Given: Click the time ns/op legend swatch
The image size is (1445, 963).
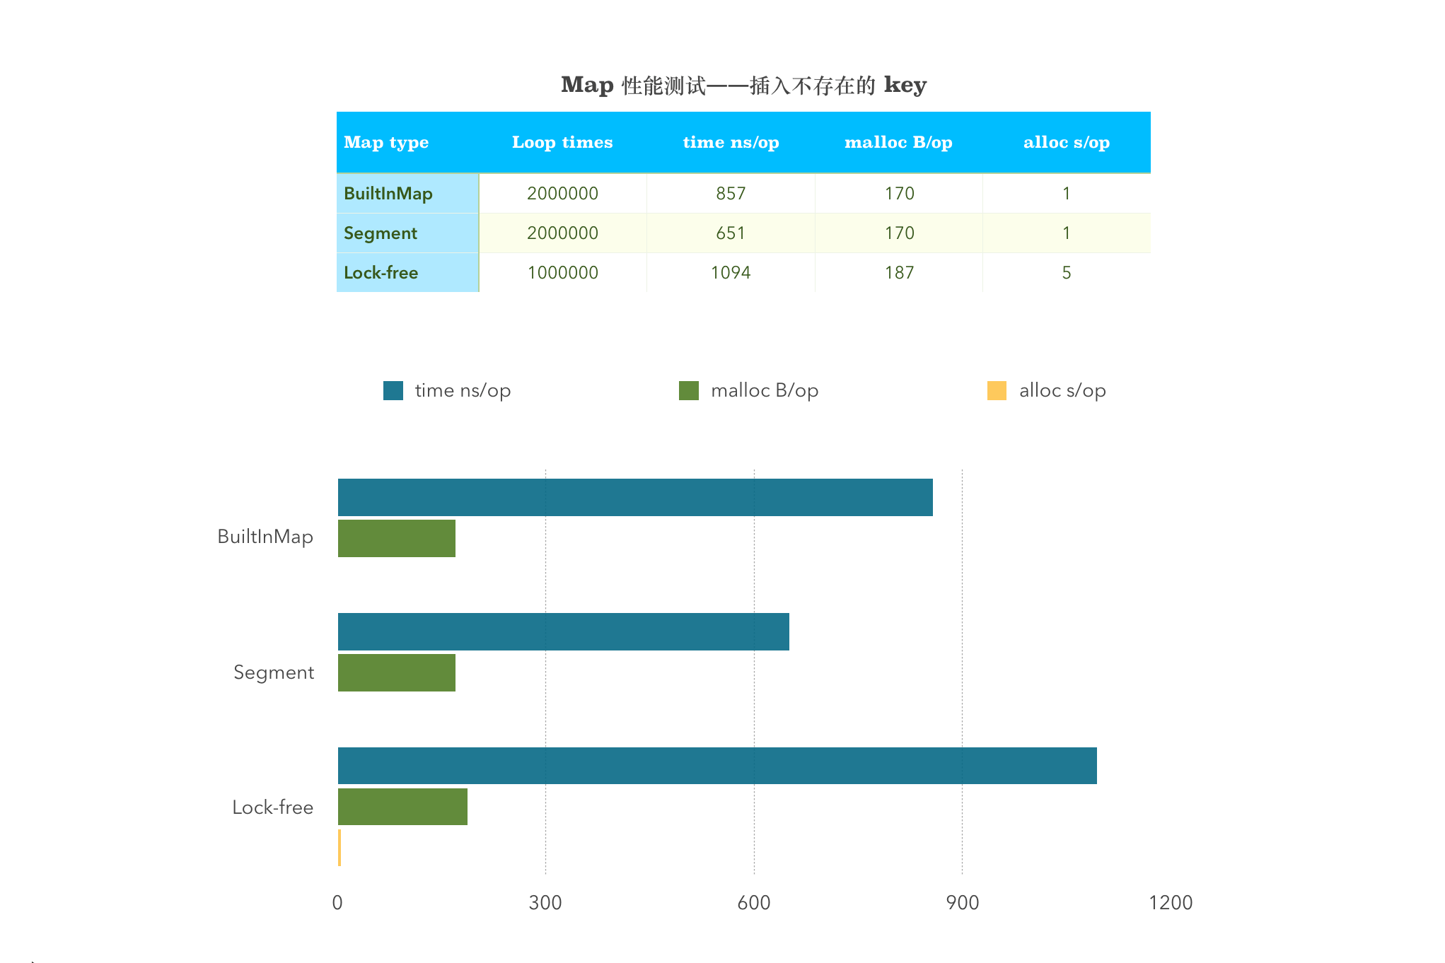Looking at the screenshot, I should (393, 390).
